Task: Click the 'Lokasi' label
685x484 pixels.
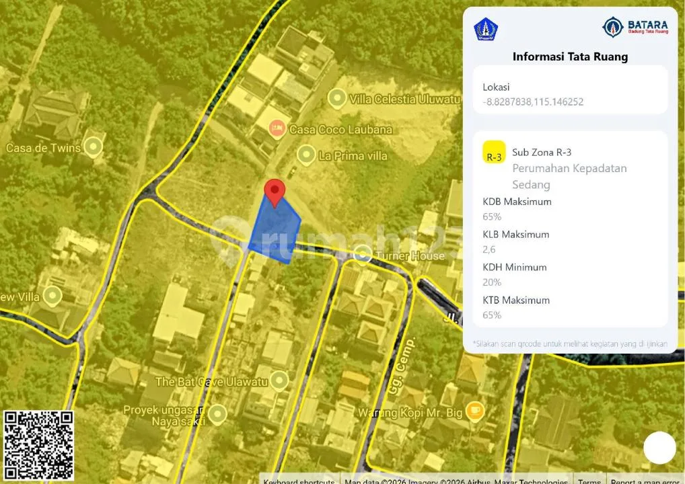Action: pyautogui.click(x=496, y=87)
